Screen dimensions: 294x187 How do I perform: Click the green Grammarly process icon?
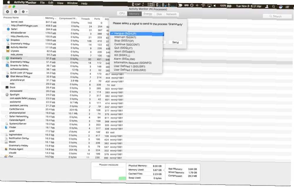click(x=7, y=58)
